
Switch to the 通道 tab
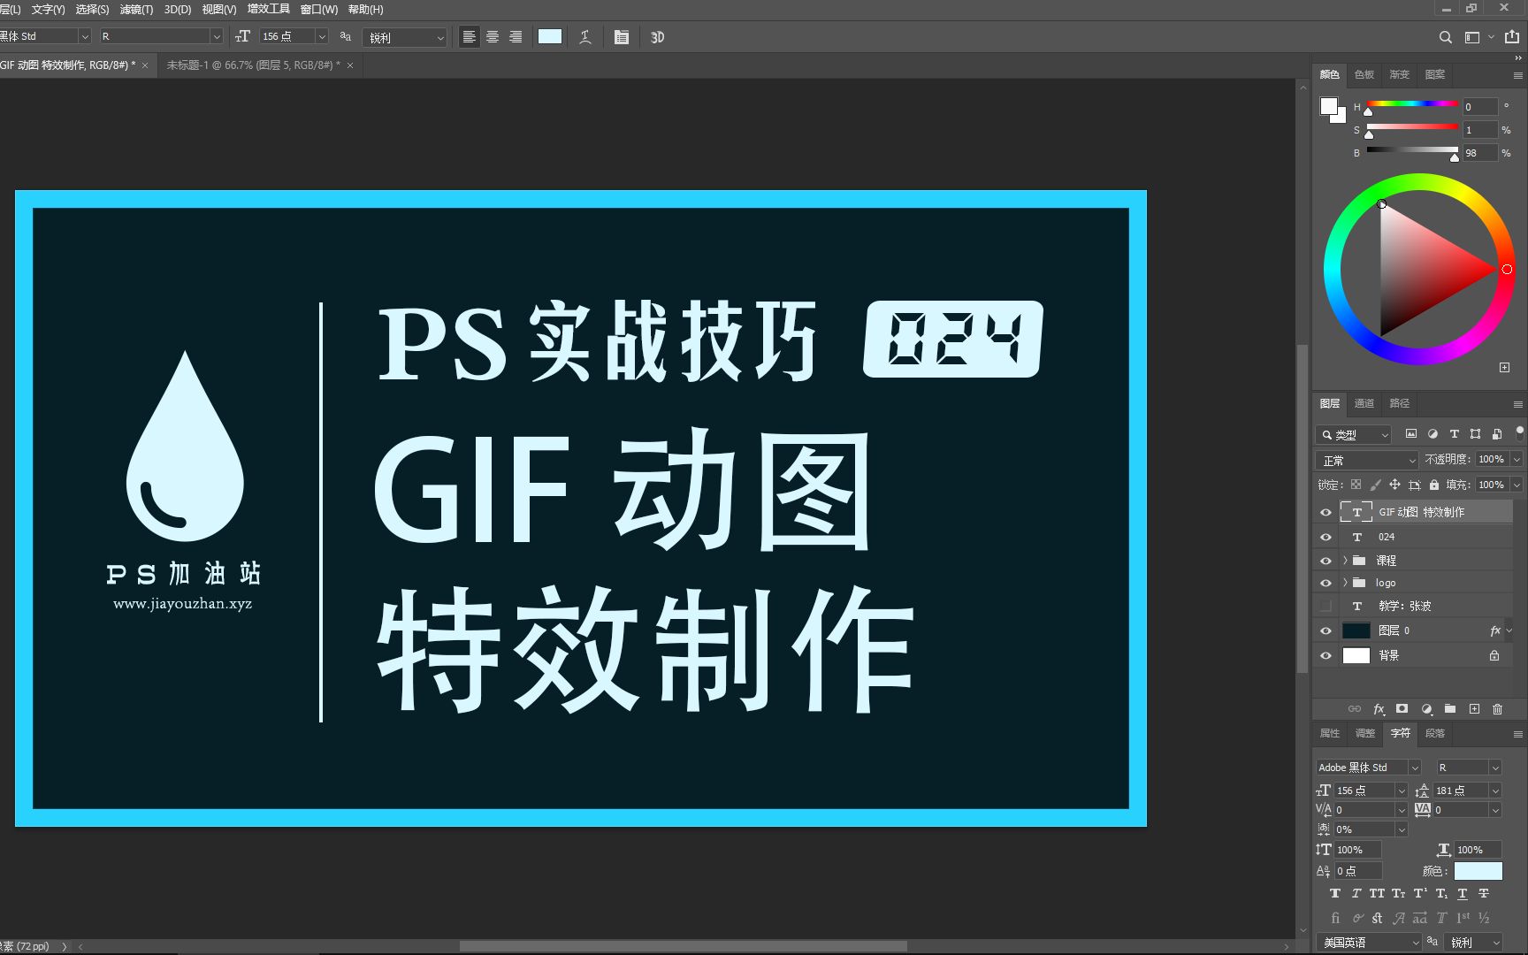click(x=1364, y=403)
